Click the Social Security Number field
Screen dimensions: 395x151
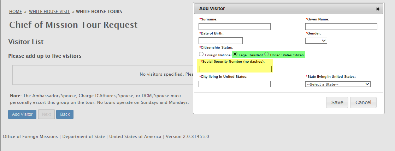[x=235, y=69]
